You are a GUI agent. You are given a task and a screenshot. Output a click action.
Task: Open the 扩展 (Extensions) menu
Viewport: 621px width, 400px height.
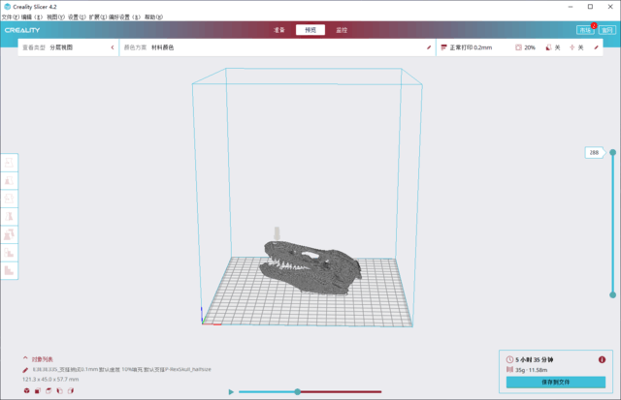pyautogui.click(x=97, y=17)
